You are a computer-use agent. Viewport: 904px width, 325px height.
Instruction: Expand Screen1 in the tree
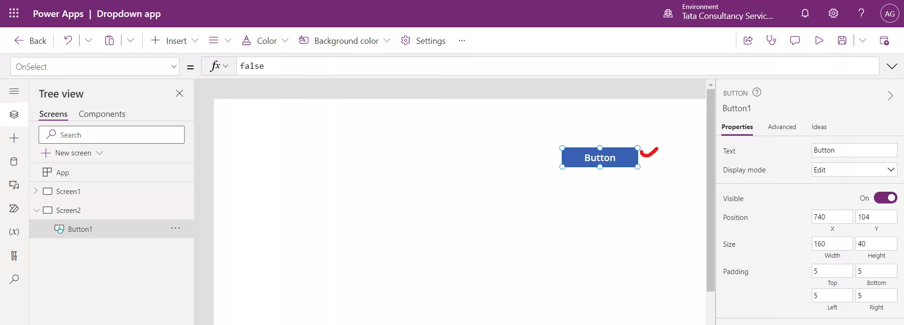tap(36, 191)
